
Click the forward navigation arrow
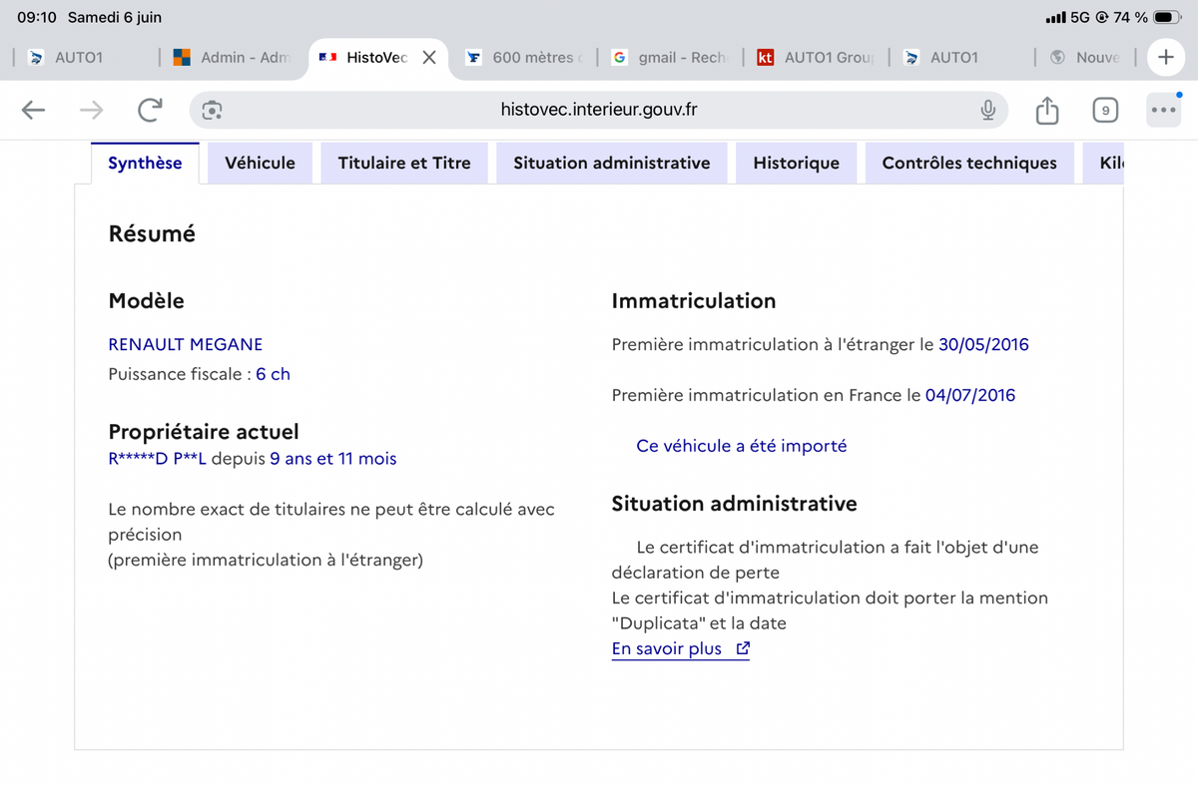pos(92,111)
